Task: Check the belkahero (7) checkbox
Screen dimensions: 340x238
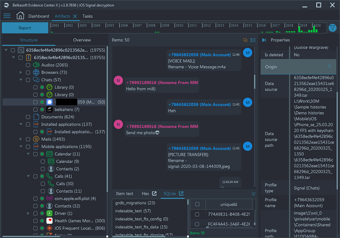Action: [35, 109]
